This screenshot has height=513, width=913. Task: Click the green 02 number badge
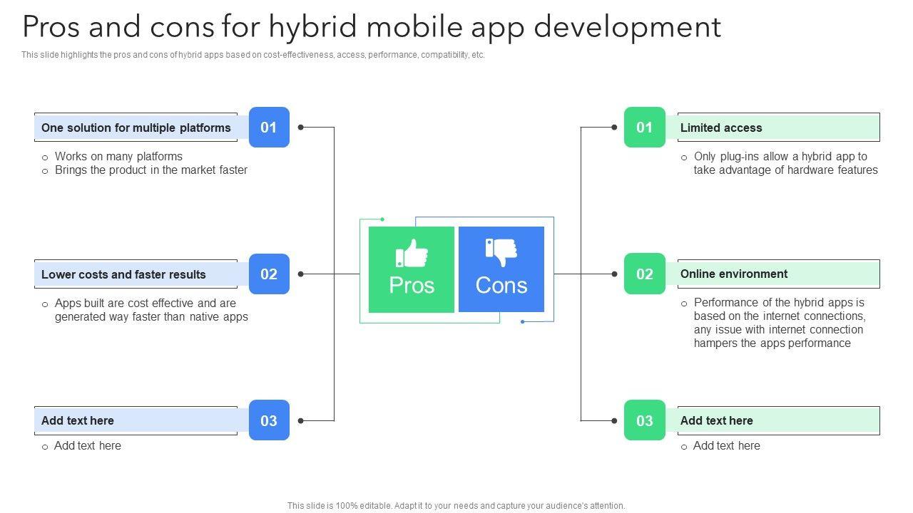point(644,274)
